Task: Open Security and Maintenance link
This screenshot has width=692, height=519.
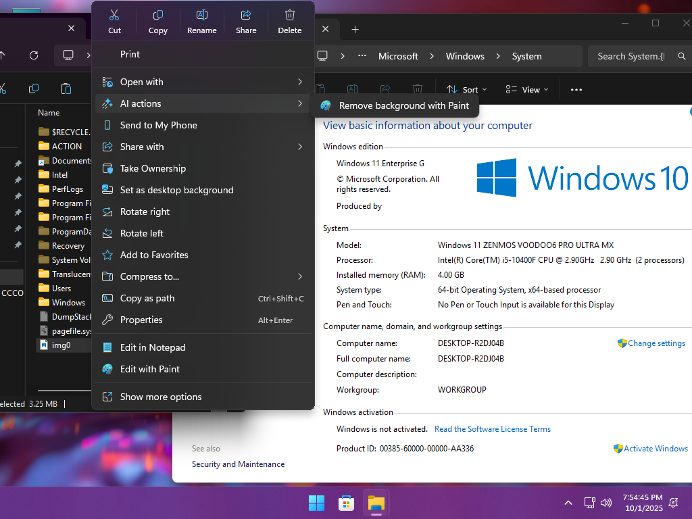Action: pos(239,464)
